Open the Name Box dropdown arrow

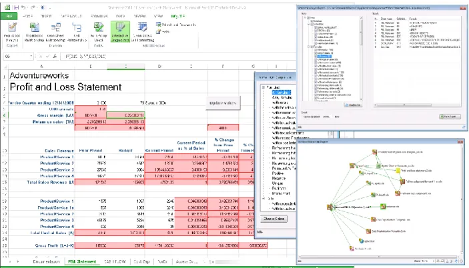pyautogui.click(x=31, y=56)
